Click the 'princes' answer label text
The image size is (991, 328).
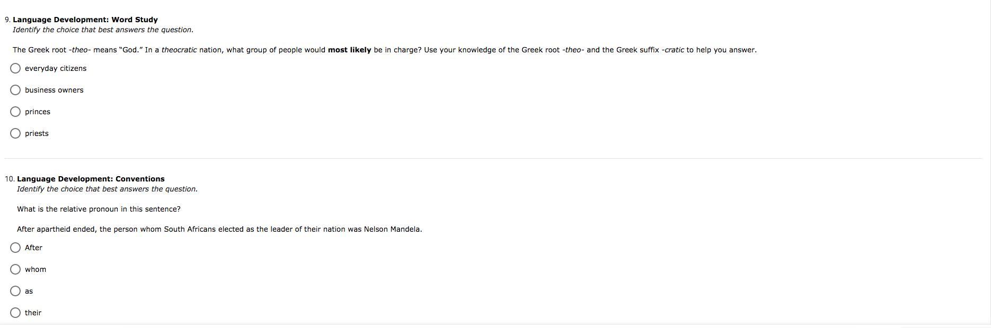38,112
